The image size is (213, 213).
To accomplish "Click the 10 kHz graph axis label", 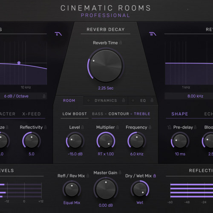I will pos(26,87).
